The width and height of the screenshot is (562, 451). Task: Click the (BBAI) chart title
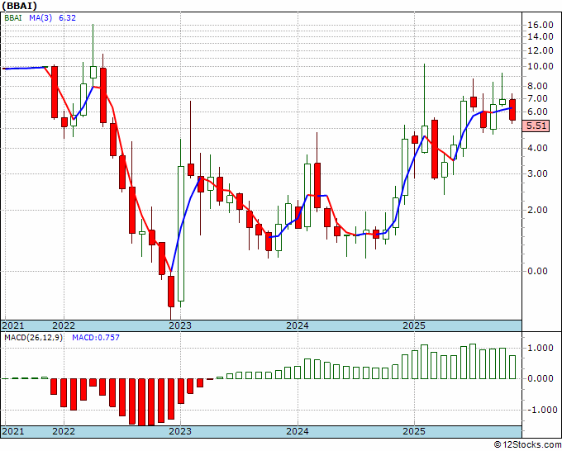click(x=19, y=6)
